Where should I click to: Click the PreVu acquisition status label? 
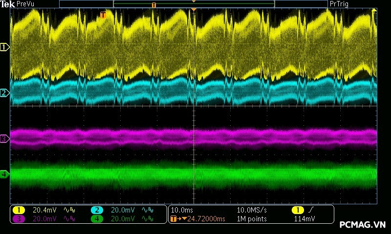click(25, 4)
